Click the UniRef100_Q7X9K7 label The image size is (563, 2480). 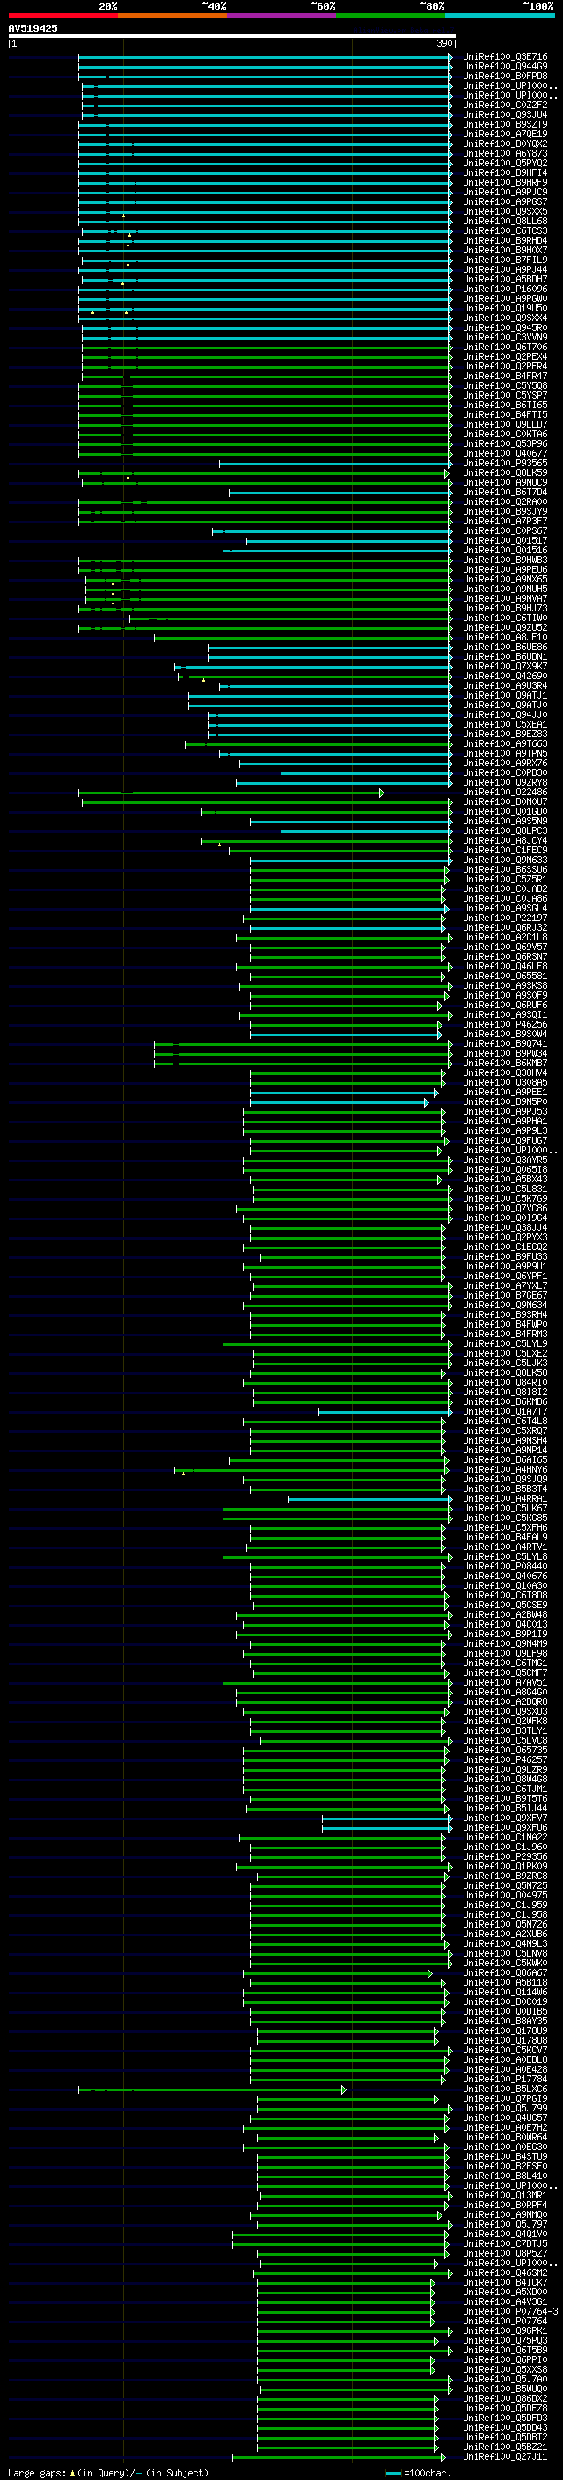(504, 666)
